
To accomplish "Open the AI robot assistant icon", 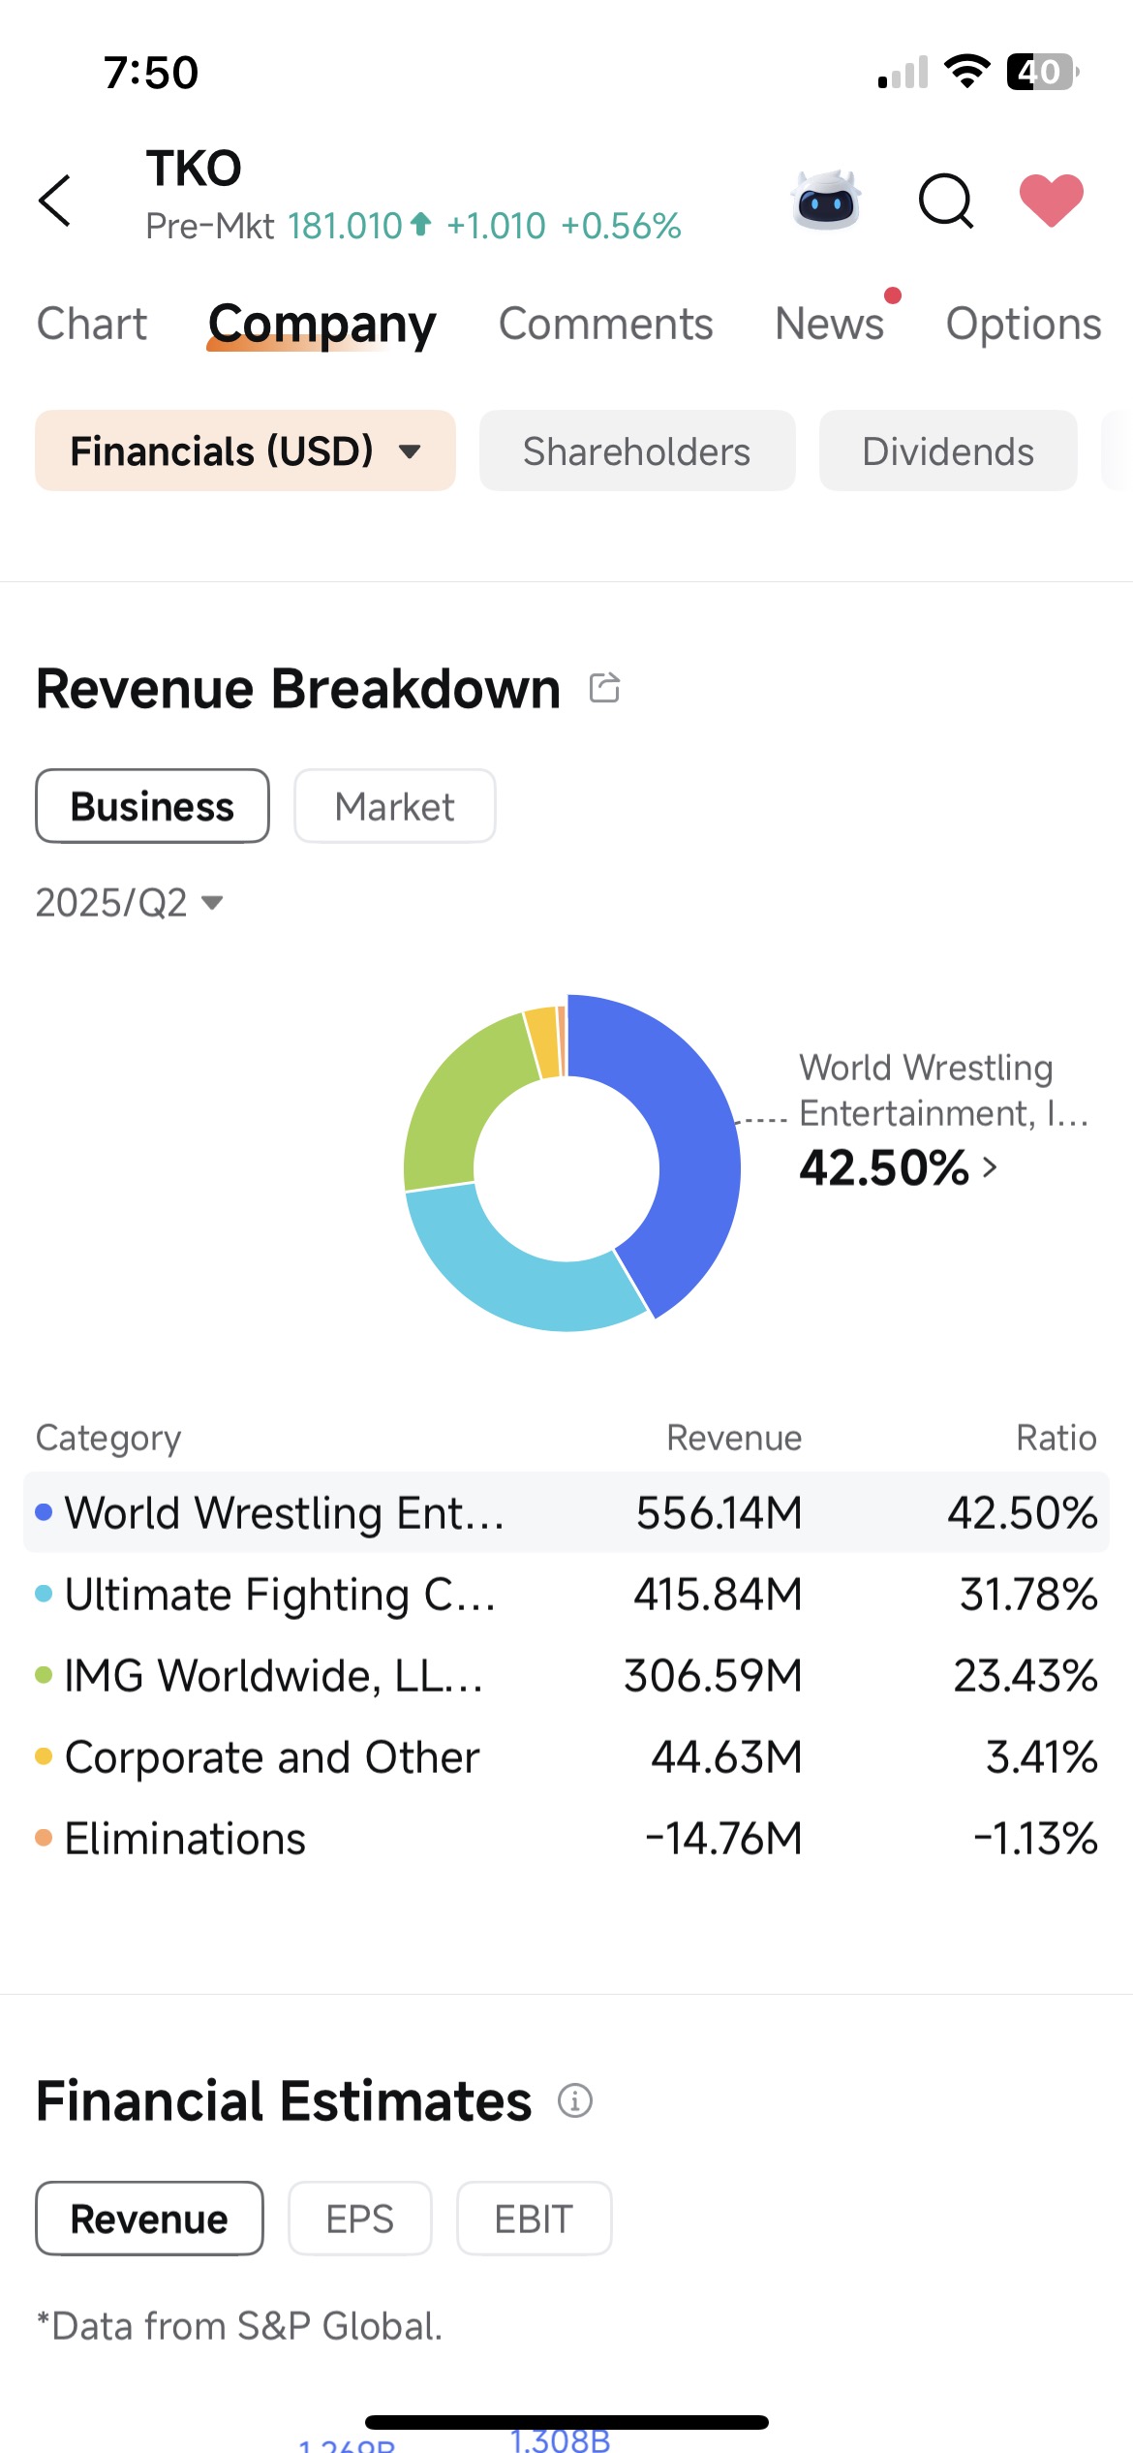I will (826, 201).
